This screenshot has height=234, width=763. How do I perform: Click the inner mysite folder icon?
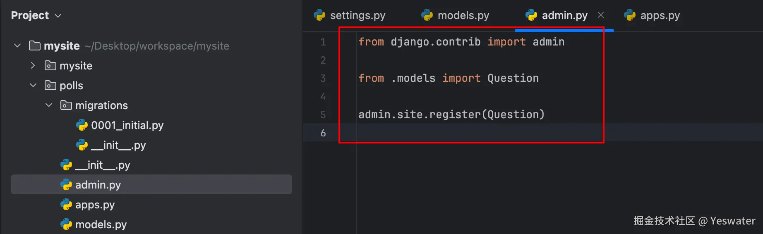click(x=50, y=65)
